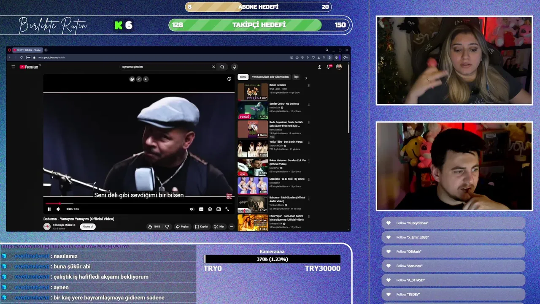
Task: Open the Babutsa - Tabi Güzelim thumbnail
Action: pos(253,205)
